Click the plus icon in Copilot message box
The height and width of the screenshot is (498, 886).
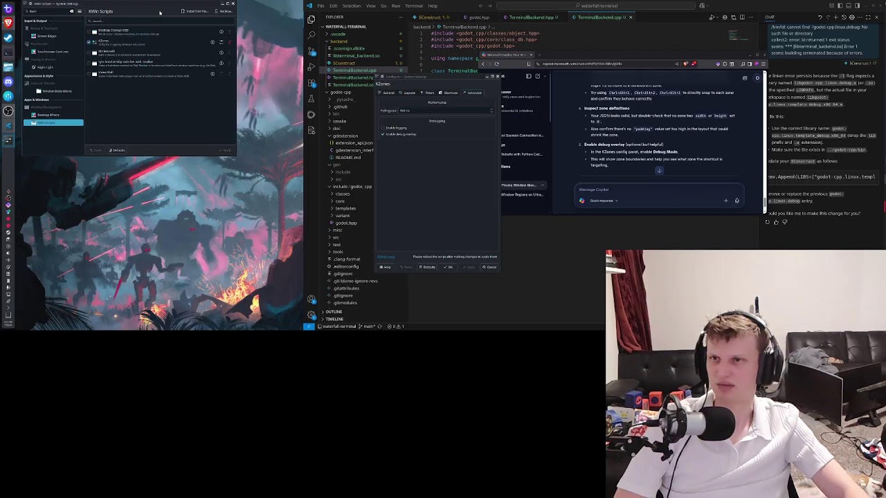(x=725, y=201)
